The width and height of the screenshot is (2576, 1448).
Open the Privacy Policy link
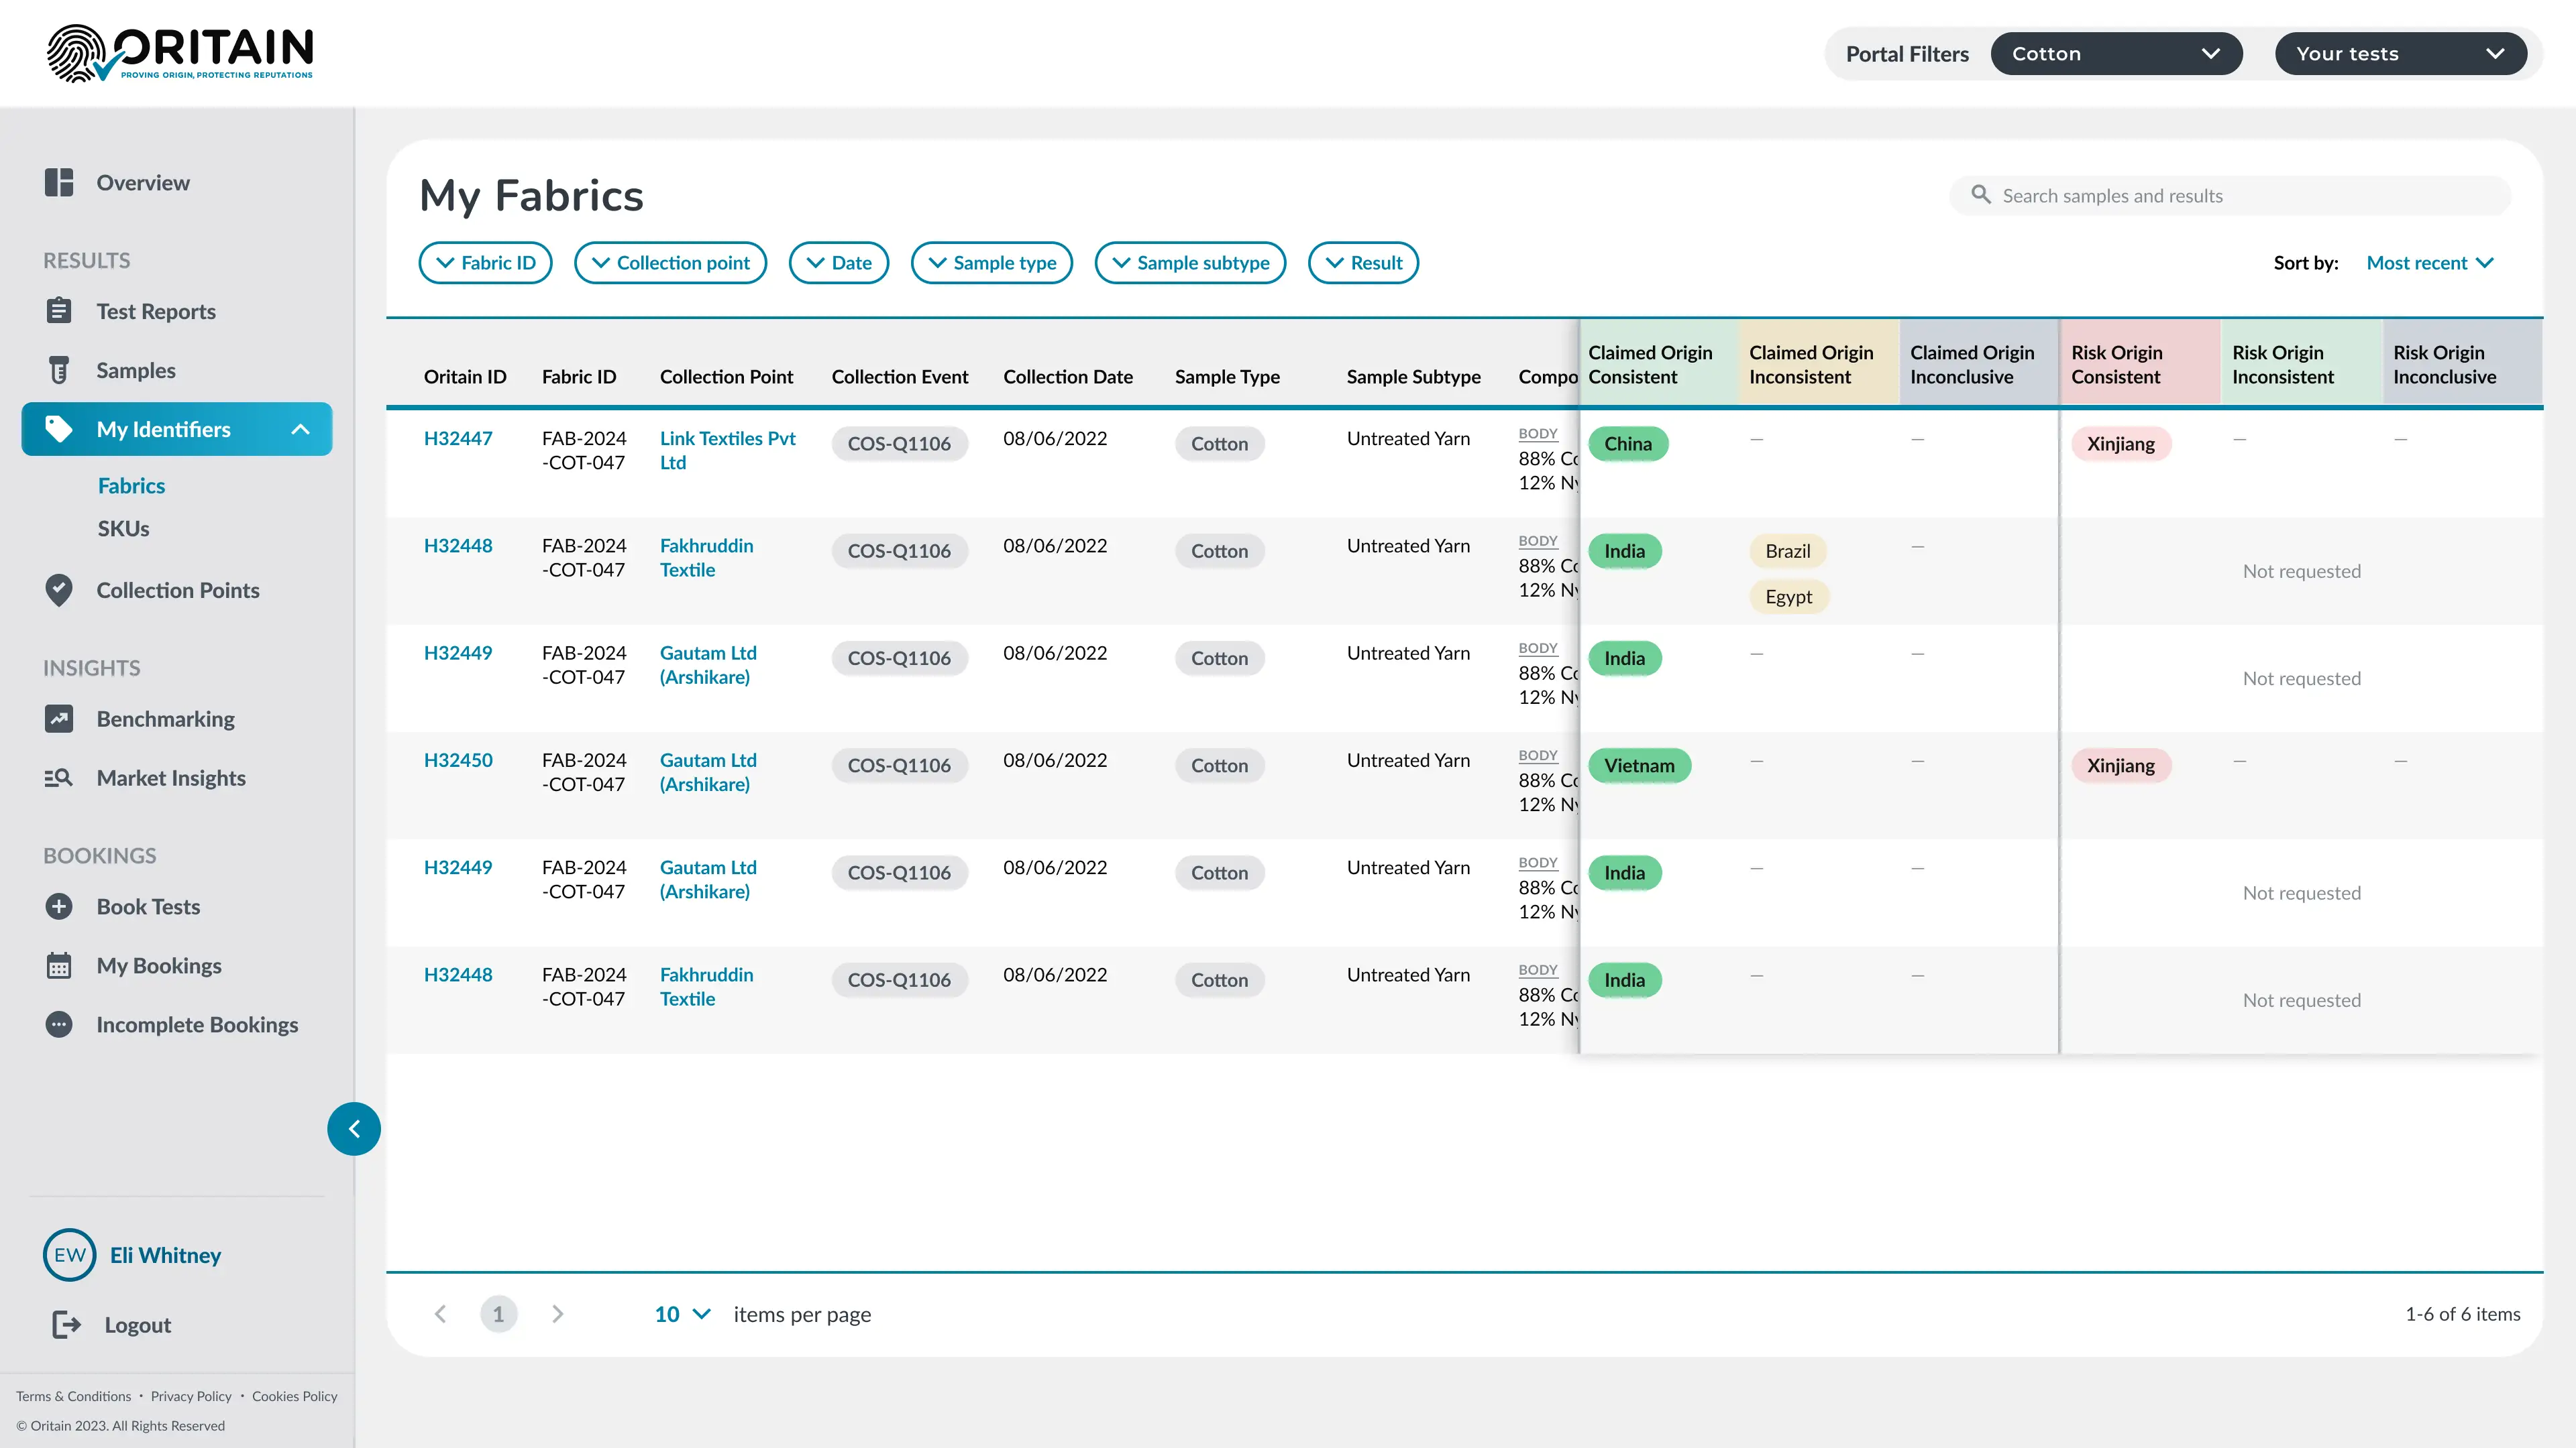[191, 1396]
